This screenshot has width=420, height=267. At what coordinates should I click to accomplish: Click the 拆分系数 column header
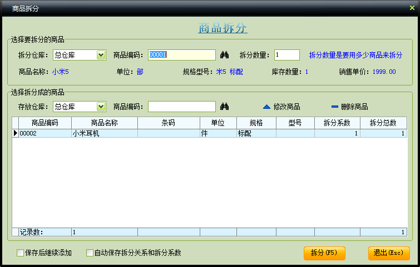337,123
